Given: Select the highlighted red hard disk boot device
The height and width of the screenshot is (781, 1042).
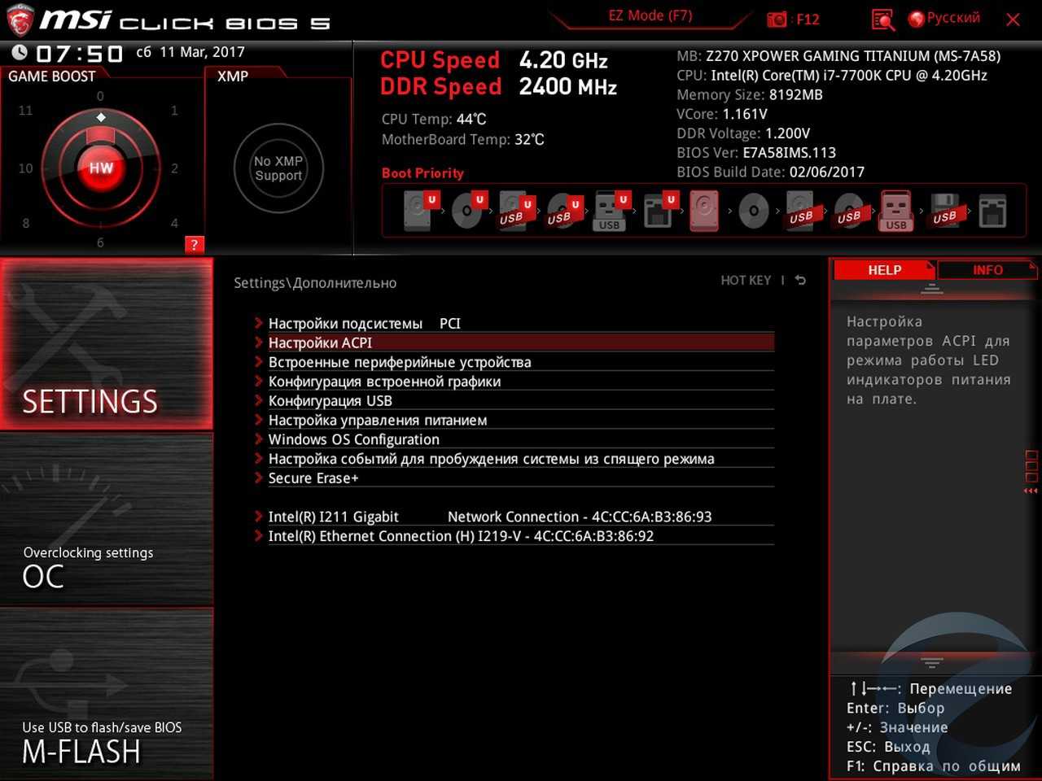Looking at the screenshot, I should 704,211.
